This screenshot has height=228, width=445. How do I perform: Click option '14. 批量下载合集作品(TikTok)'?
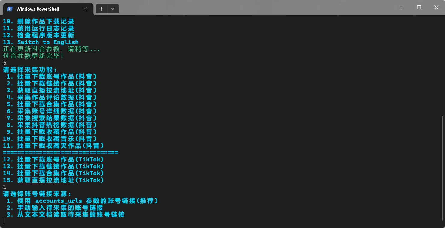(53, 173)
